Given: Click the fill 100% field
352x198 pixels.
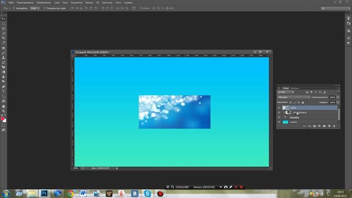Looking at the screenshot, I should tap(332, 103).
